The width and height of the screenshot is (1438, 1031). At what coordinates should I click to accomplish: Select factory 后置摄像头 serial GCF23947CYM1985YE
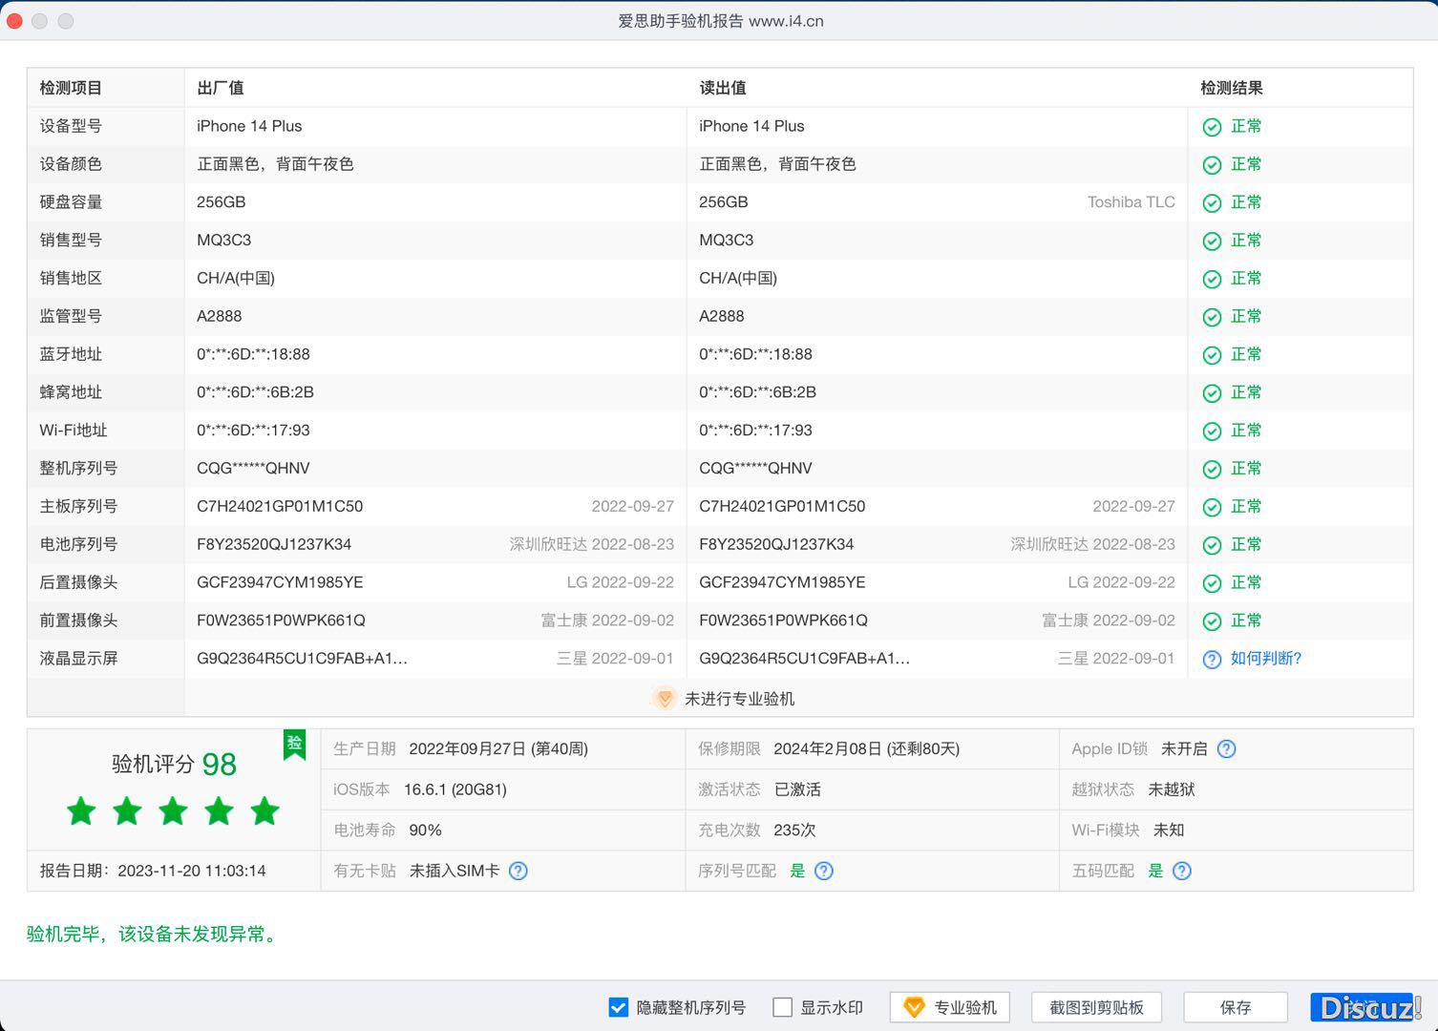[280, 582]
